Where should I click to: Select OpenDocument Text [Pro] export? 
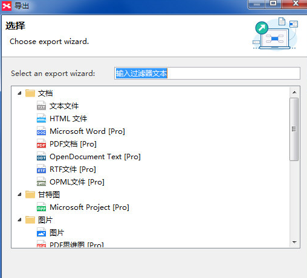pyautogui.click(x=95, y=157)
